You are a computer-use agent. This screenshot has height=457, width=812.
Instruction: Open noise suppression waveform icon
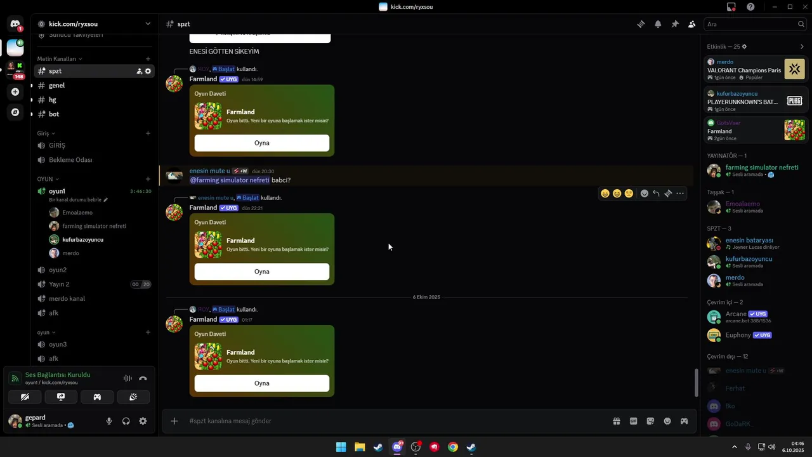(128, 378)
